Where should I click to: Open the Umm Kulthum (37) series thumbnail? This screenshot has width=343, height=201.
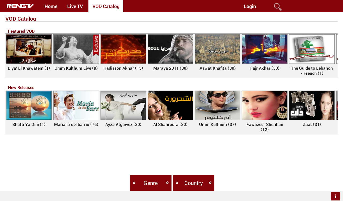218,105
